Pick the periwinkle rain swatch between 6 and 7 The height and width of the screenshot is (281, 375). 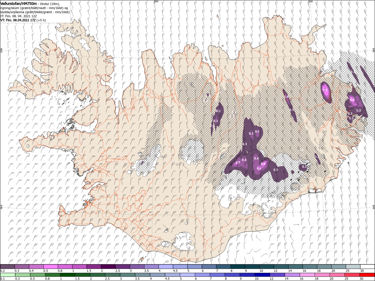tap(202, 275)
